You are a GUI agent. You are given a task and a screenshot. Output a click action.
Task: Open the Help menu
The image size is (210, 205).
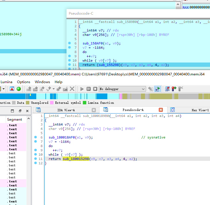[58, 82]
